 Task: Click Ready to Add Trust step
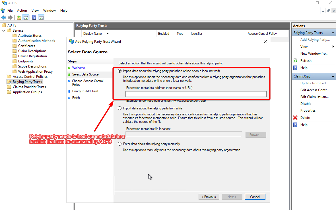[85, 91]
